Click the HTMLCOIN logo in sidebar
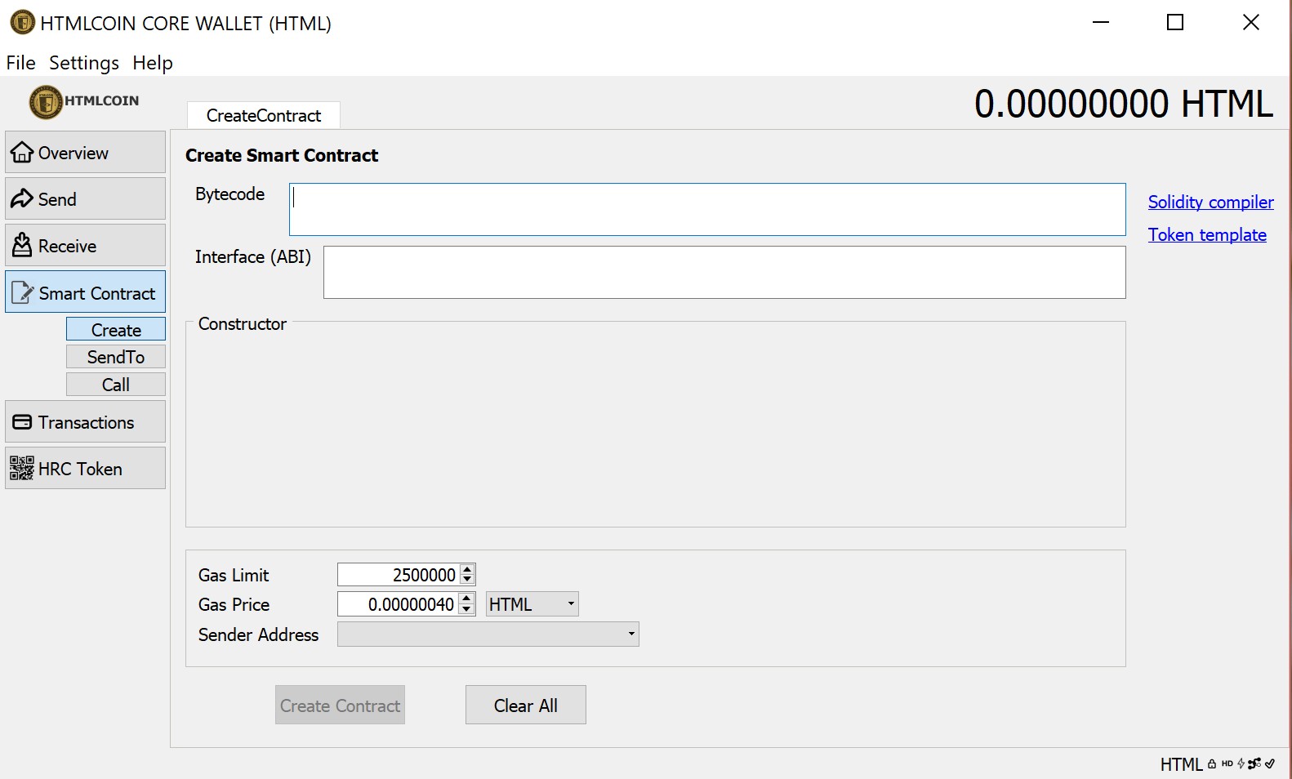The height and width of the screenshot is (779, 1292). coord(84,102)
